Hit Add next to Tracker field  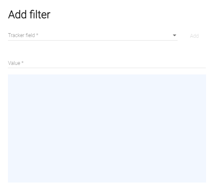pos(194,36)
